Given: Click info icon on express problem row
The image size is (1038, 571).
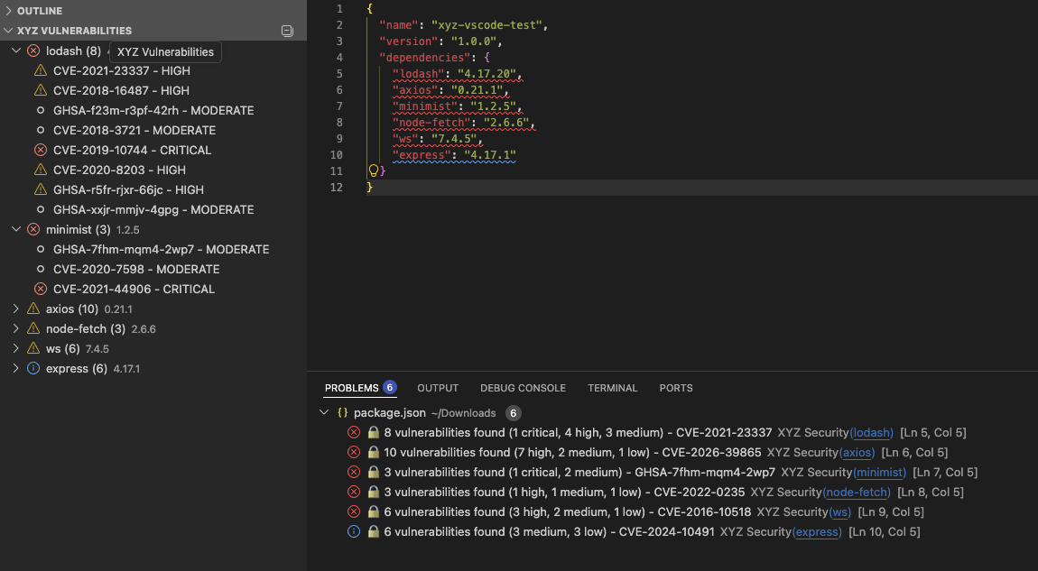Looking at the screenshot, I should tap(354, 532).
